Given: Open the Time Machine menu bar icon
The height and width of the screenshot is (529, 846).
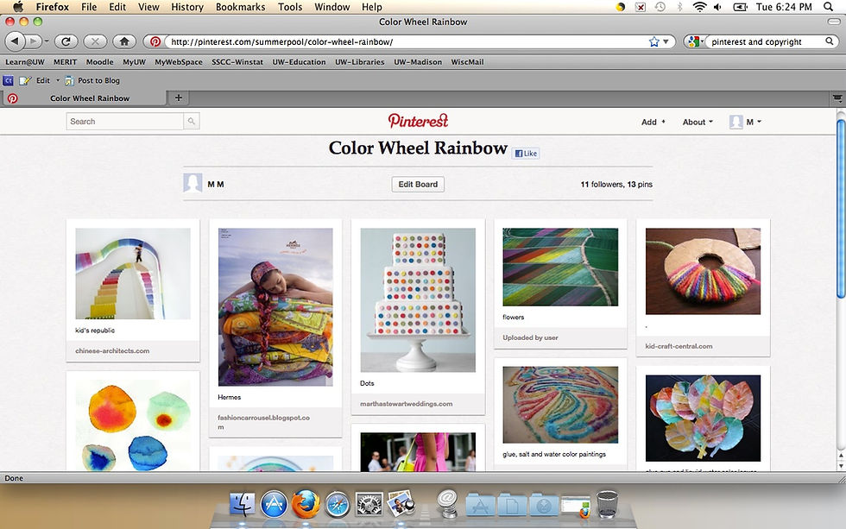Looking at the screenshot, I should [x=660, y=7].
